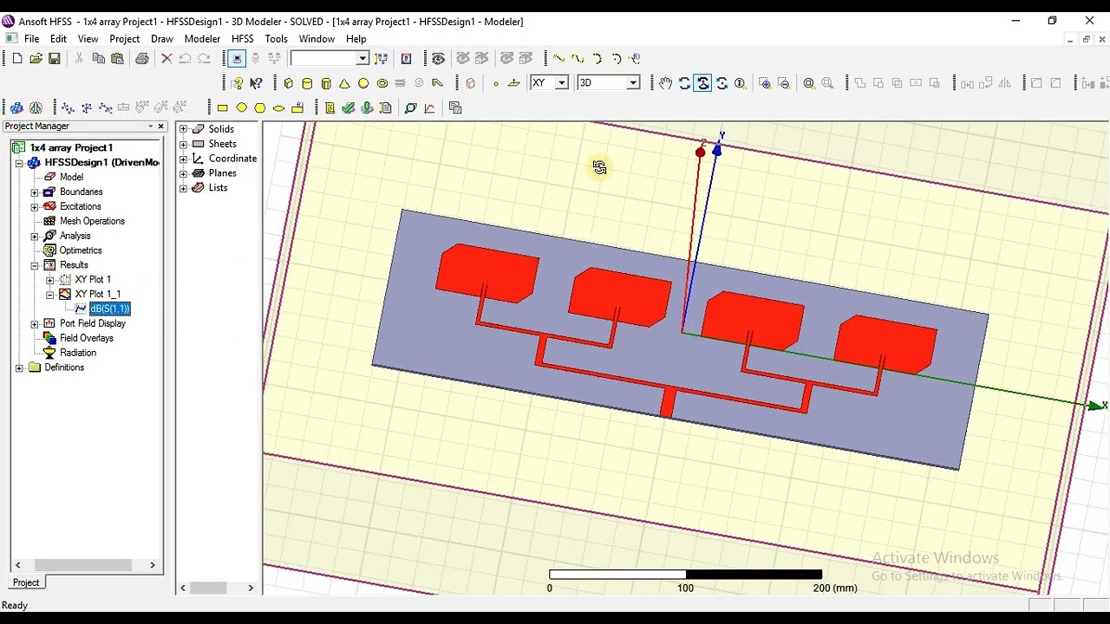Select Field Overlays in project tree
This screenshot has width=1110, height=624.
[87, 338]
